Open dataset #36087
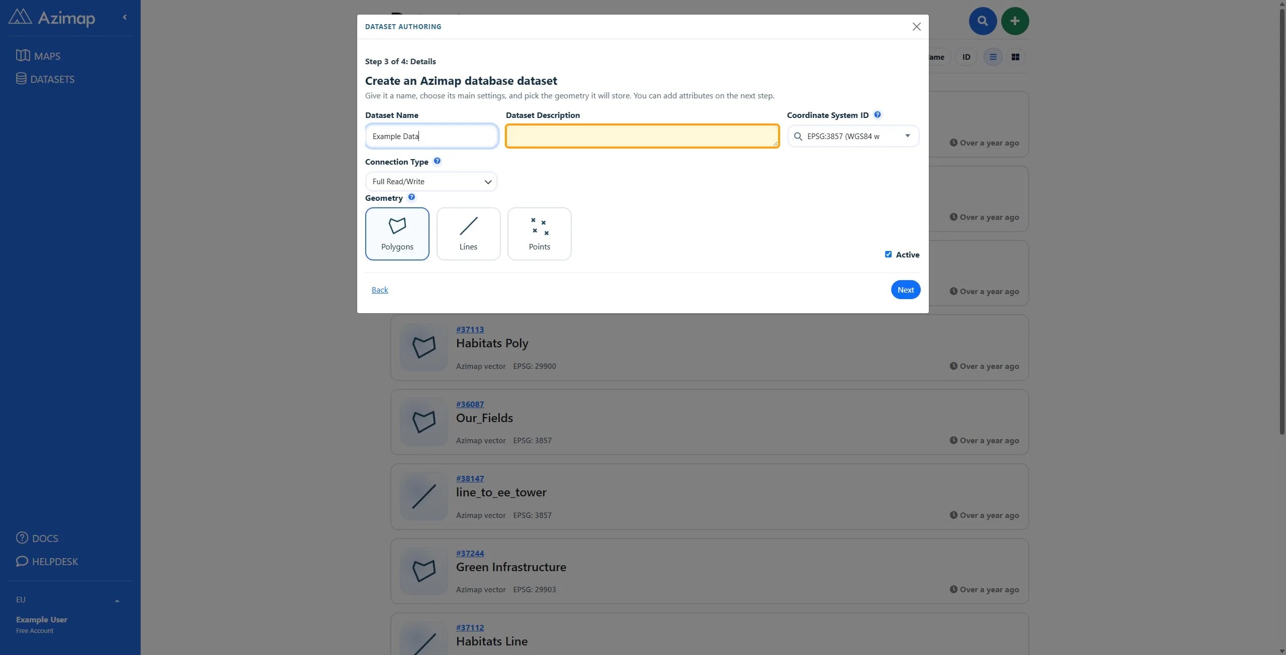Screen dimensions: 1286x655 [470, 404]
